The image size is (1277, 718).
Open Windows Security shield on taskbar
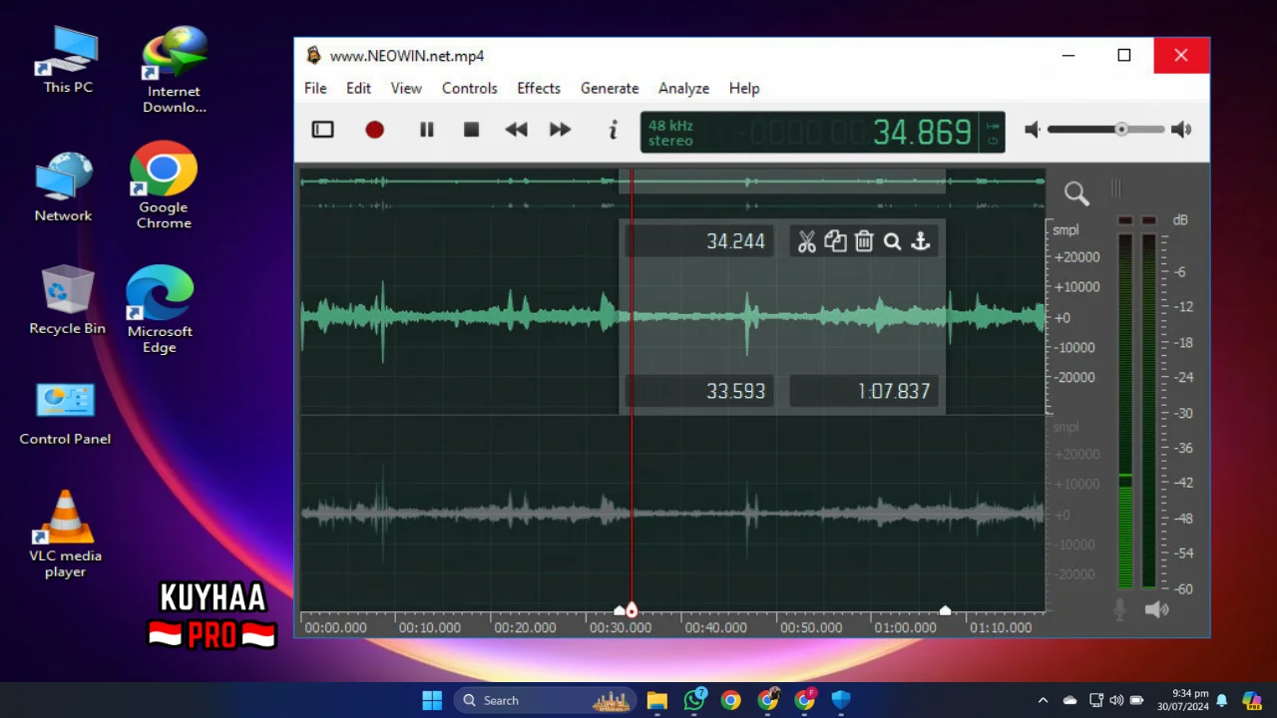click(x=841, y=700)
